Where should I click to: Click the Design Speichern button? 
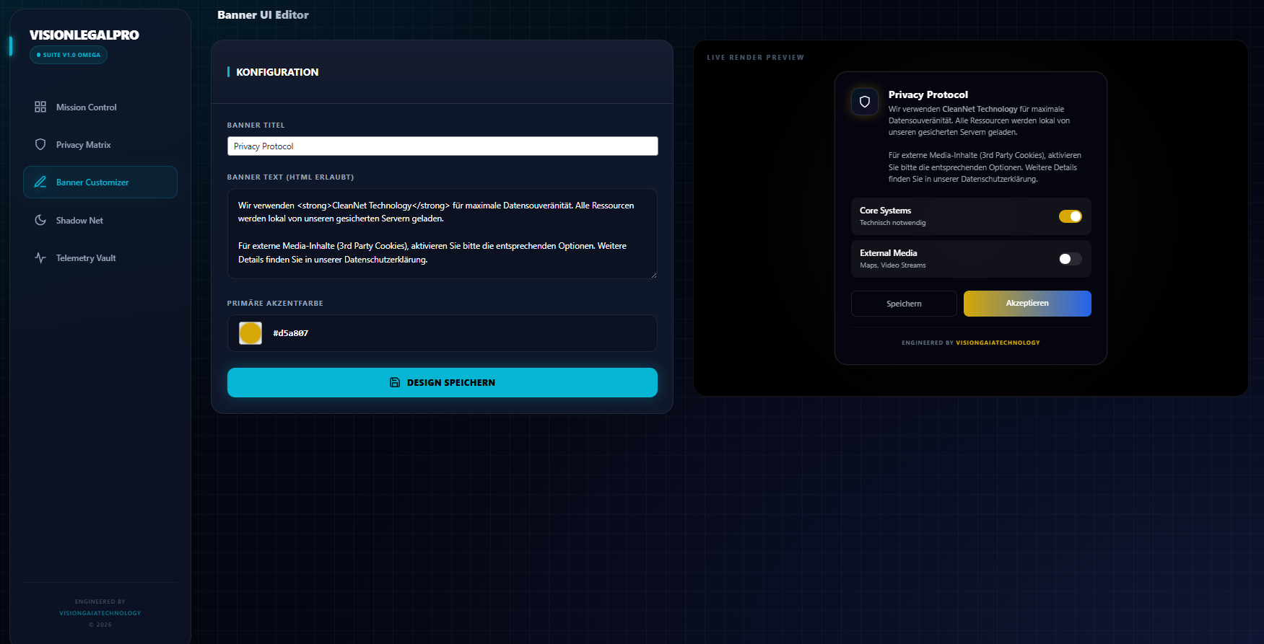coord(443,382)
